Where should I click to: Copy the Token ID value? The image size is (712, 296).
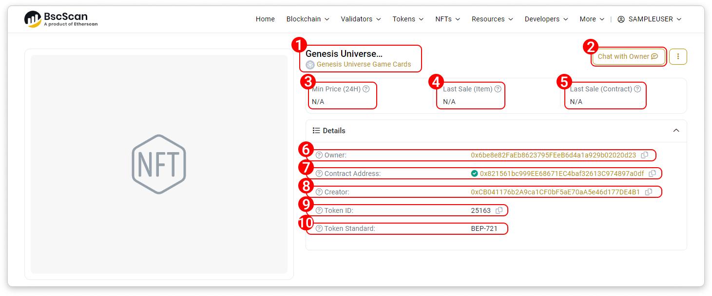(x=499, y=210)
